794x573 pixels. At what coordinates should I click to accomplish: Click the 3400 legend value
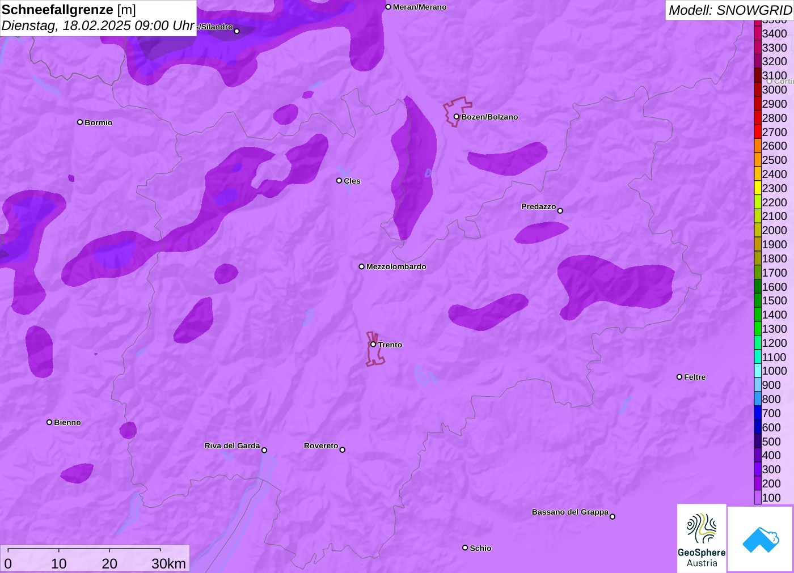click(x=775, y=34)
